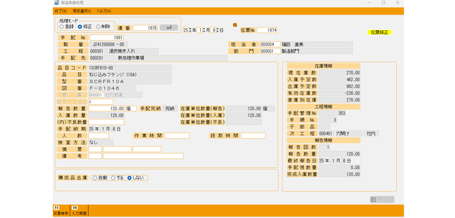455x218 pixels.
Task: Click the enter-arrow button beside 連番
Action: pos(169,27)
